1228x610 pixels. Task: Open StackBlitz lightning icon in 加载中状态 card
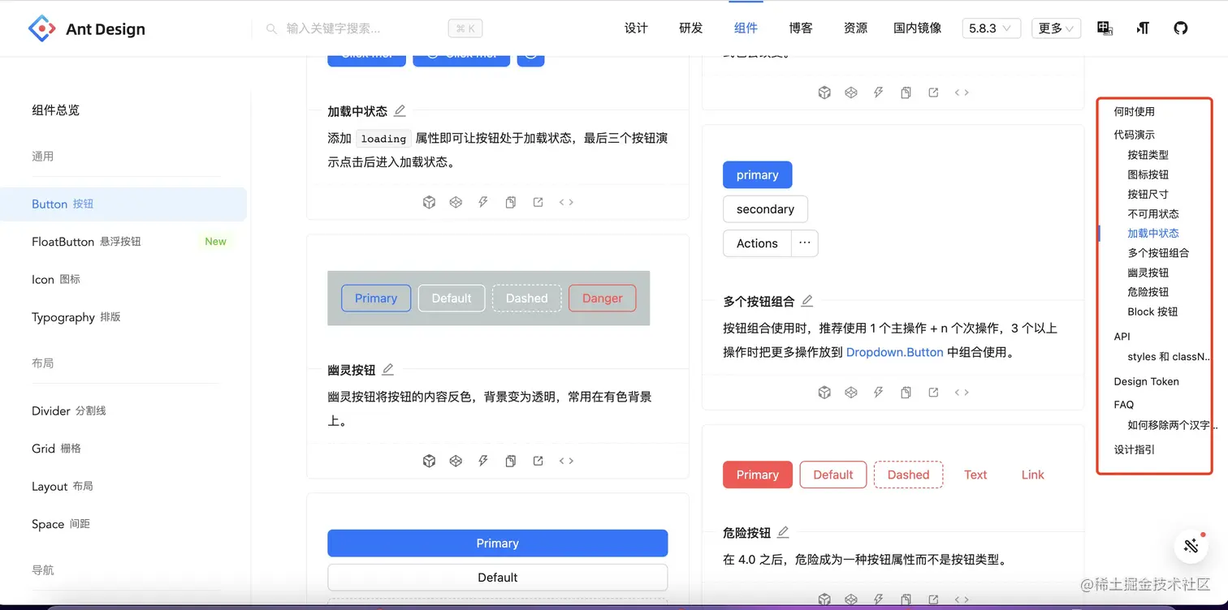[x=483, y=202]
